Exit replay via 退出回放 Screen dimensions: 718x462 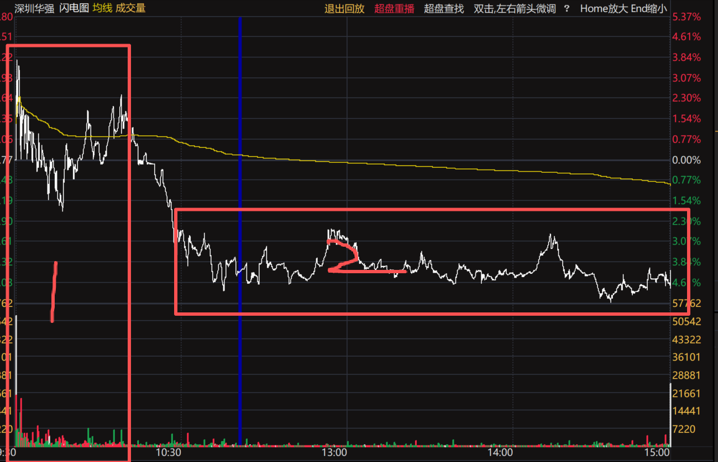pyautogui.click(x=344, y=8)
